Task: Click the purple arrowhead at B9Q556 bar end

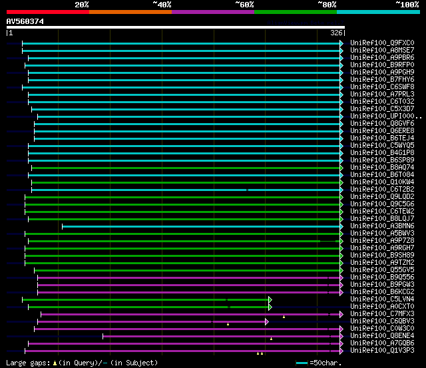Action: 342,277
